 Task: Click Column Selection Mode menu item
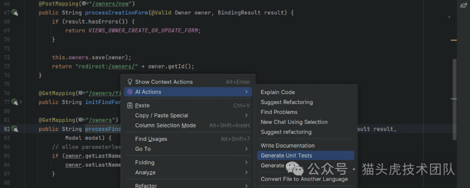click(165, 125)
